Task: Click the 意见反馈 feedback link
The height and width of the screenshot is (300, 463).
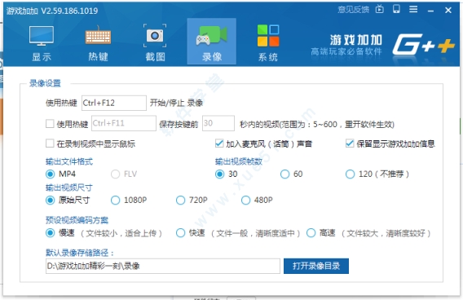Action: pyautogui.click(x=354, y=10)
